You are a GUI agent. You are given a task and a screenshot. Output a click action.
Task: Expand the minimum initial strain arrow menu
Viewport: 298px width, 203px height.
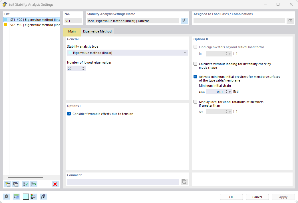(230, 92)
